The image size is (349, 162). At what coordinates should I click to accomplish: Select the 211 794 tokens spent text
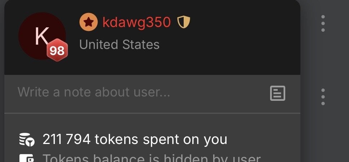tap(135, 140)
